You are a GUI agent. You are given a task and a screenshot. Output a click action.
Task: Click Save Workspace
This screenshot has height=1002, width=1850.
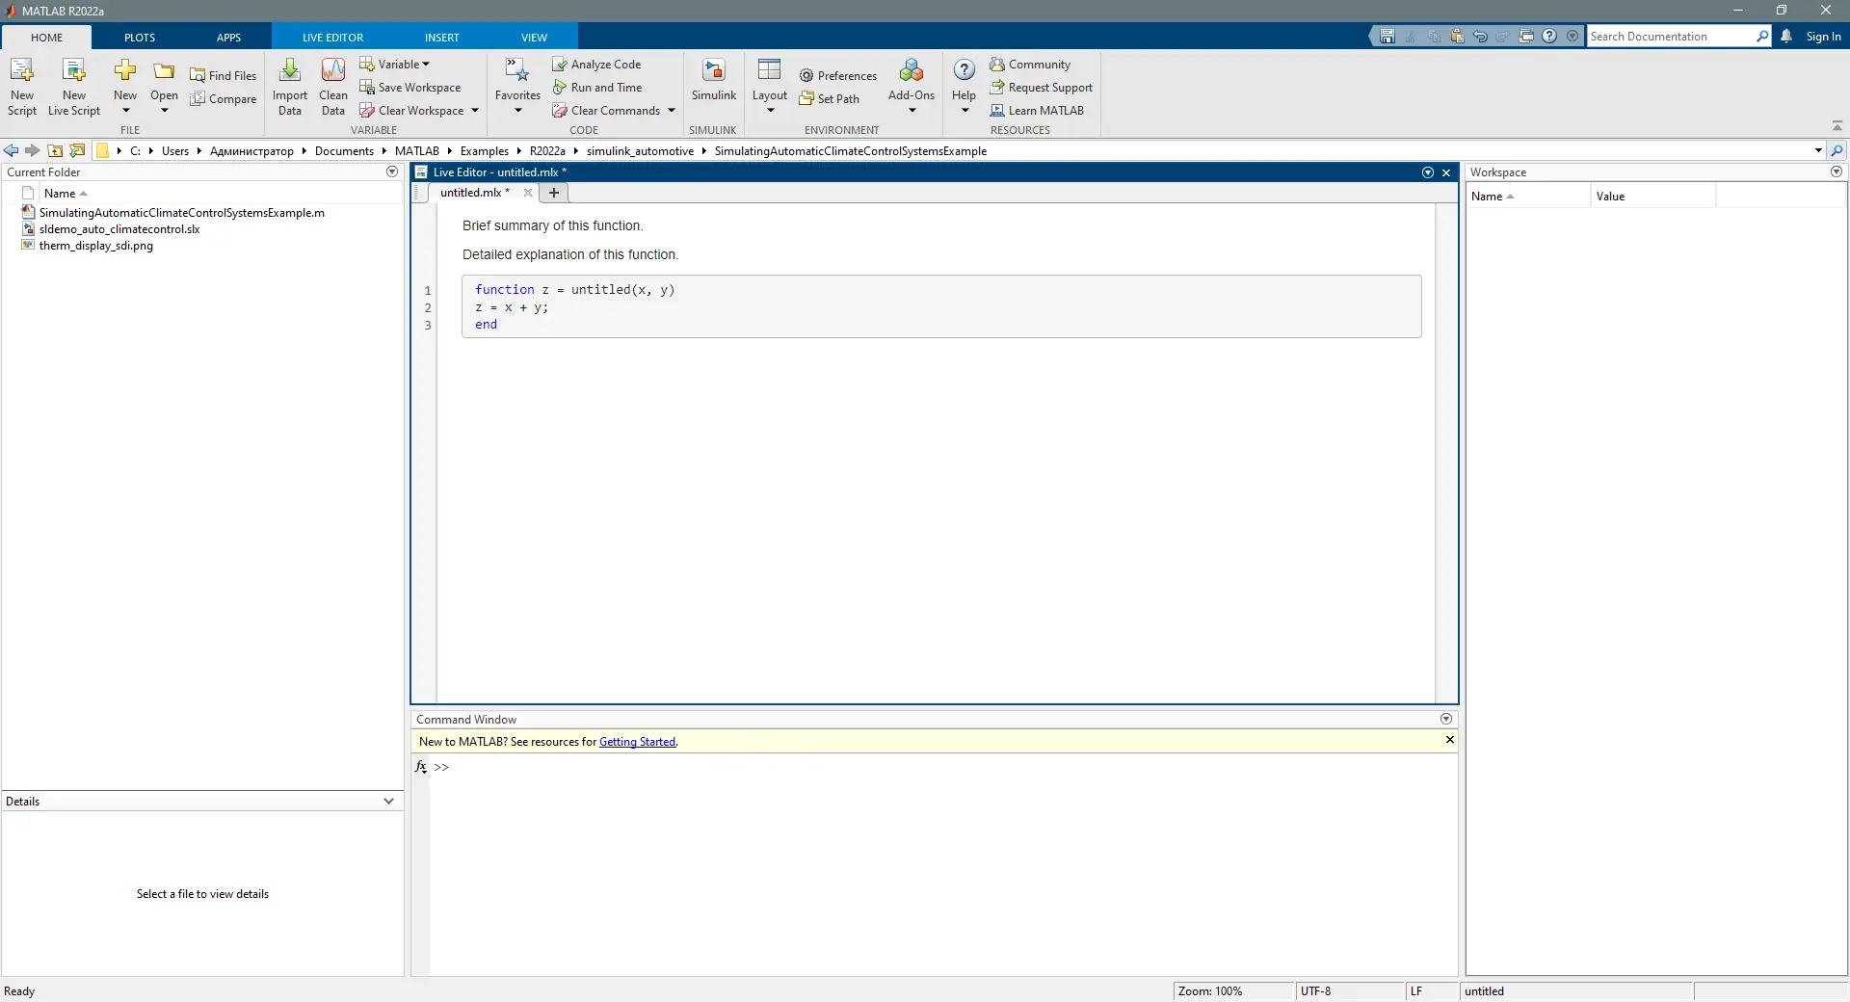tap(410, 87)
